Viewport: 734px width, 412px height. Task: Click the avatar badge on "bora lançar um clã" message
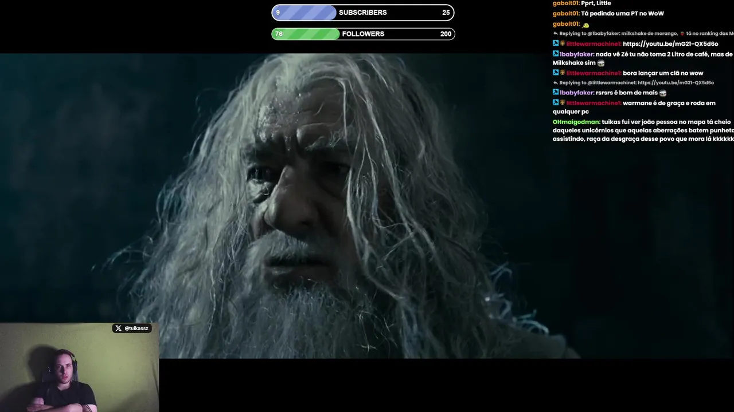pyautogui.click(x=563, y=73)
